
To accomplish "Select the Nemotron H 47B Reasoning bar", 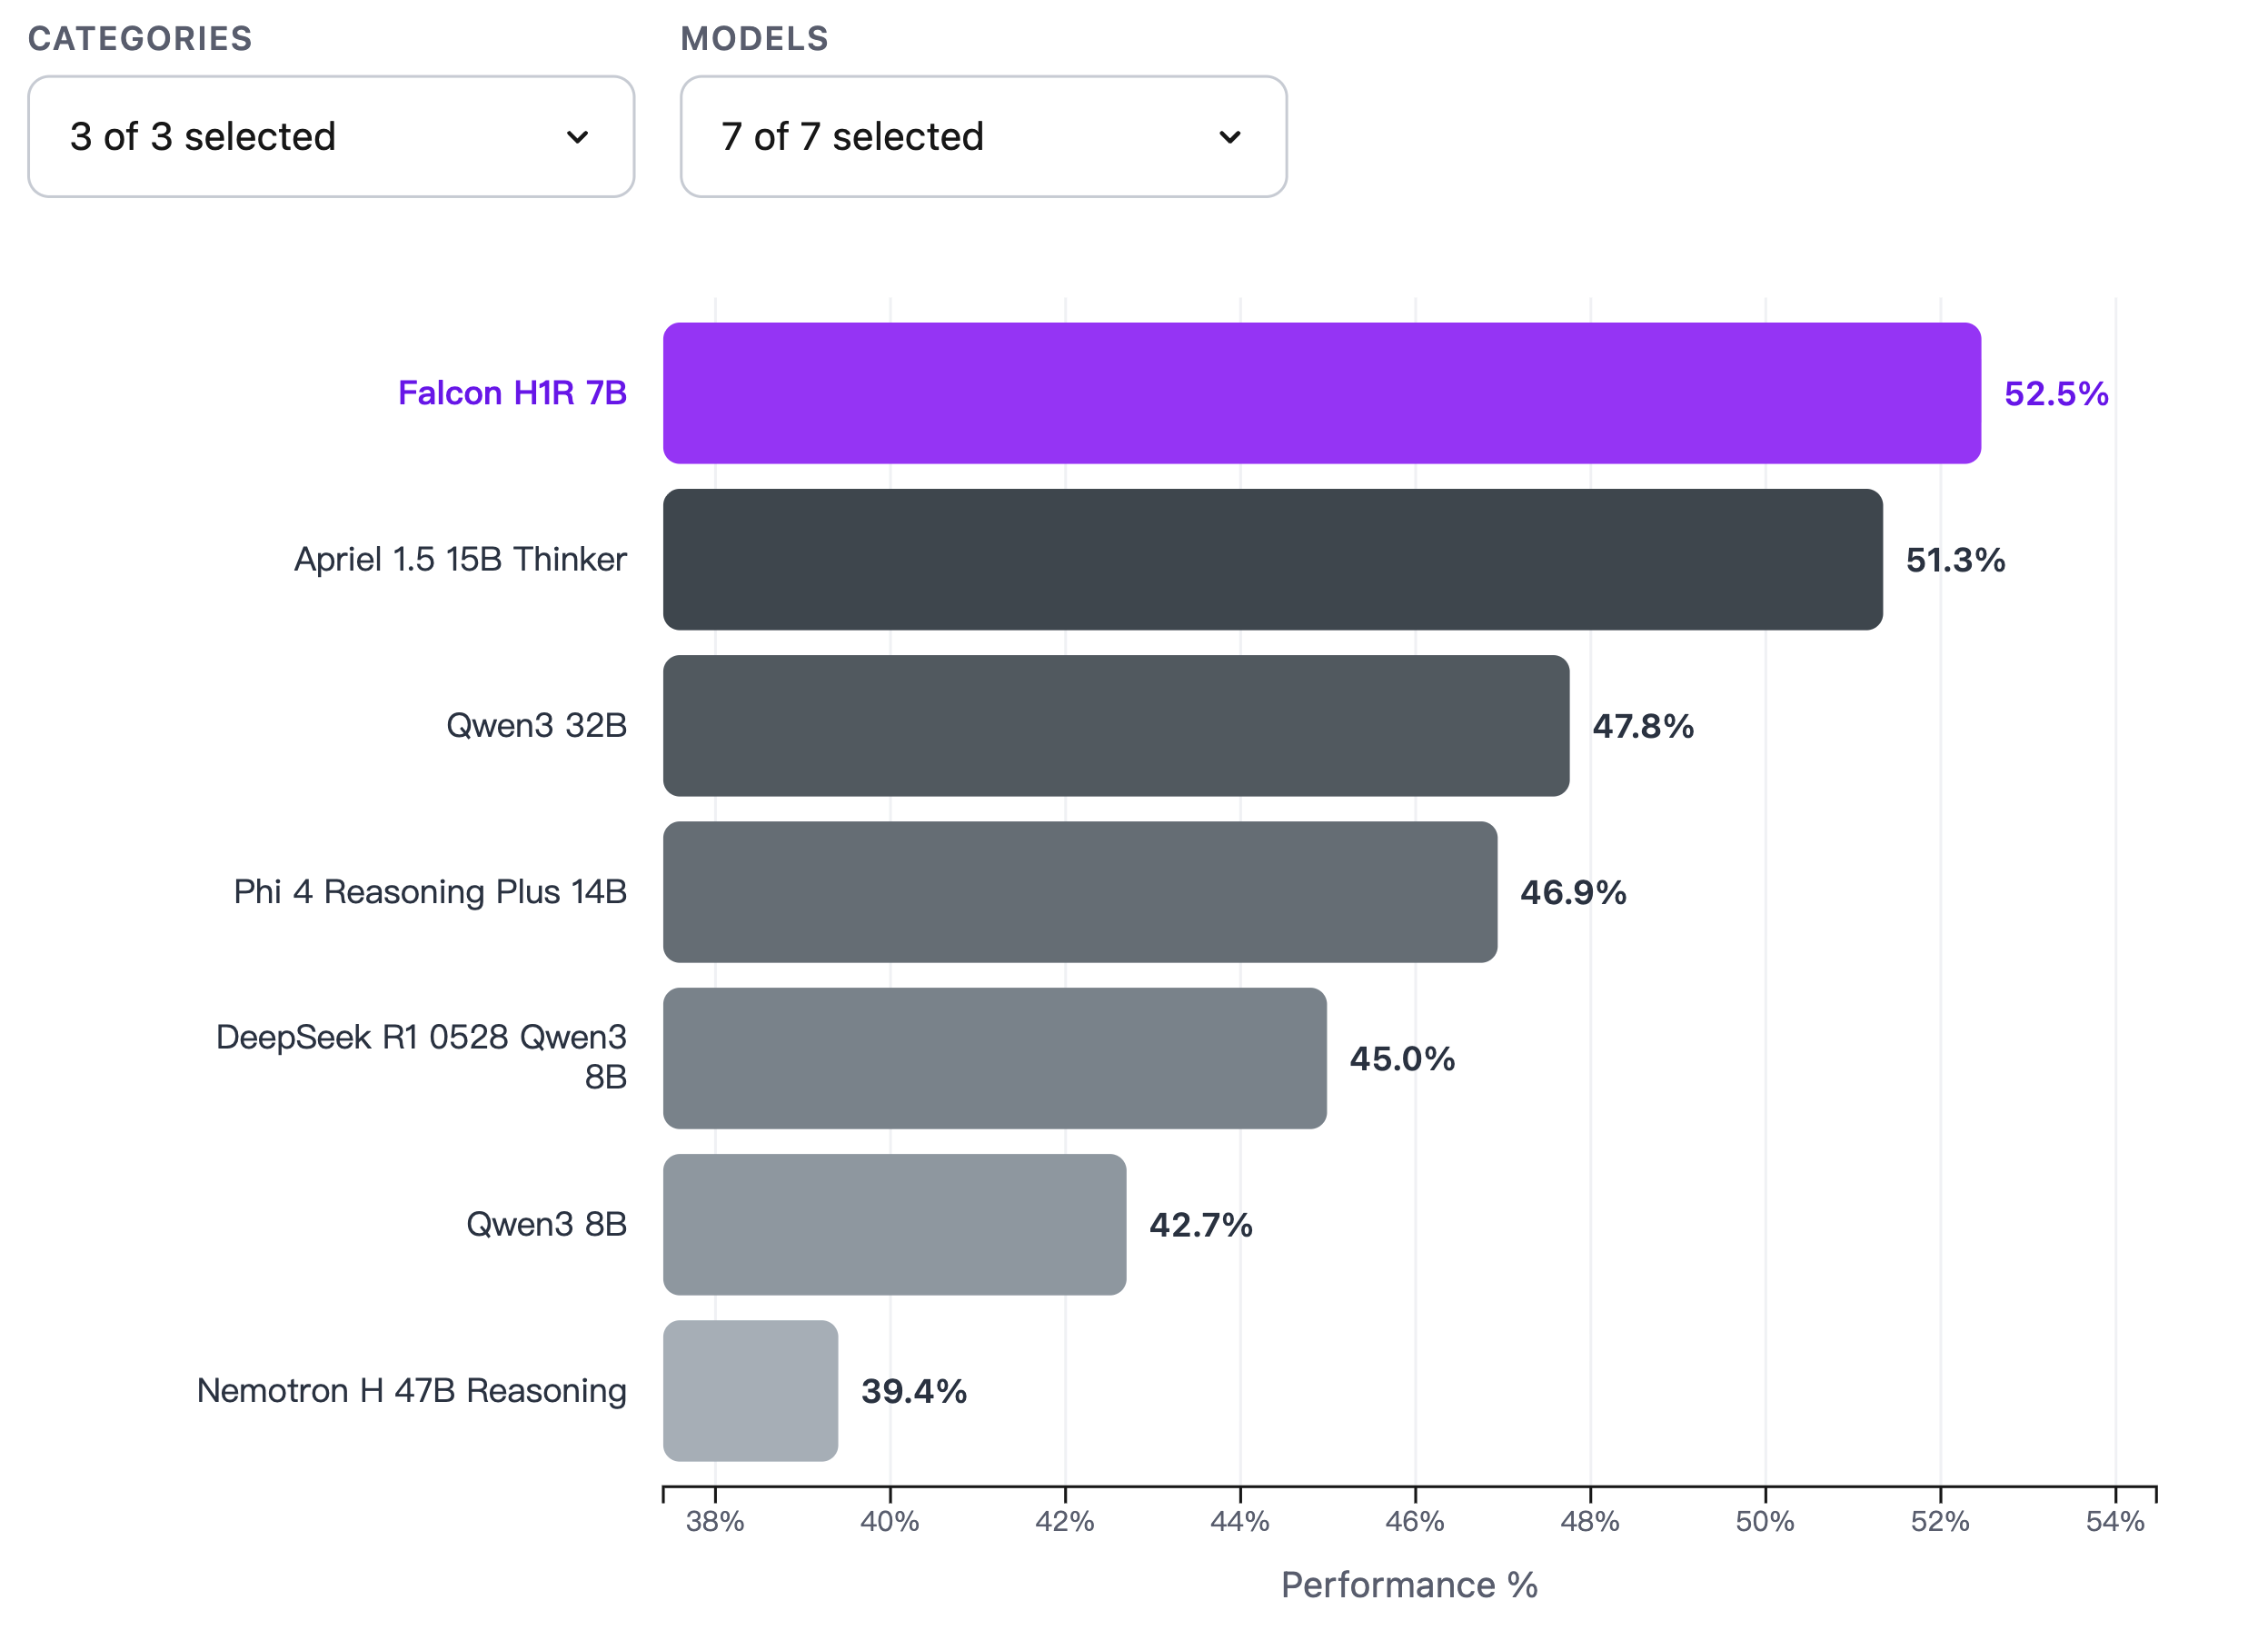I will pos(750,1390).
